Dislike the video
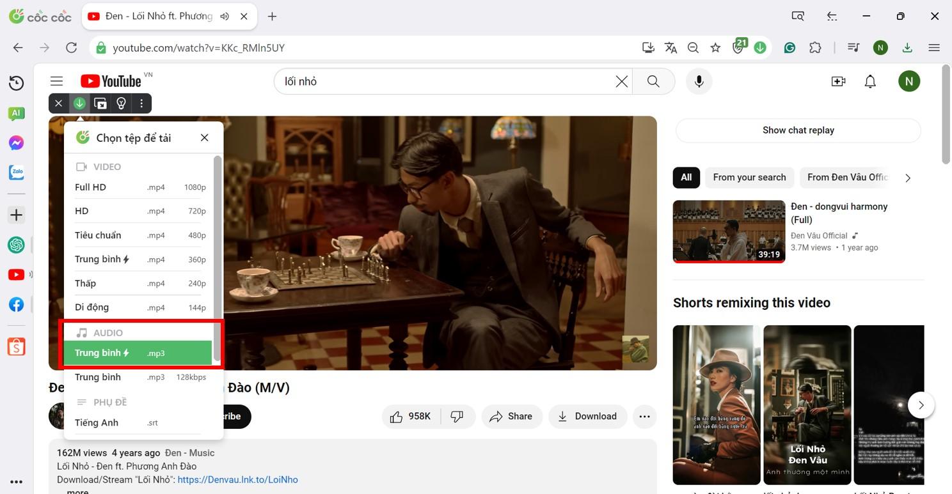 pos(457,417)
